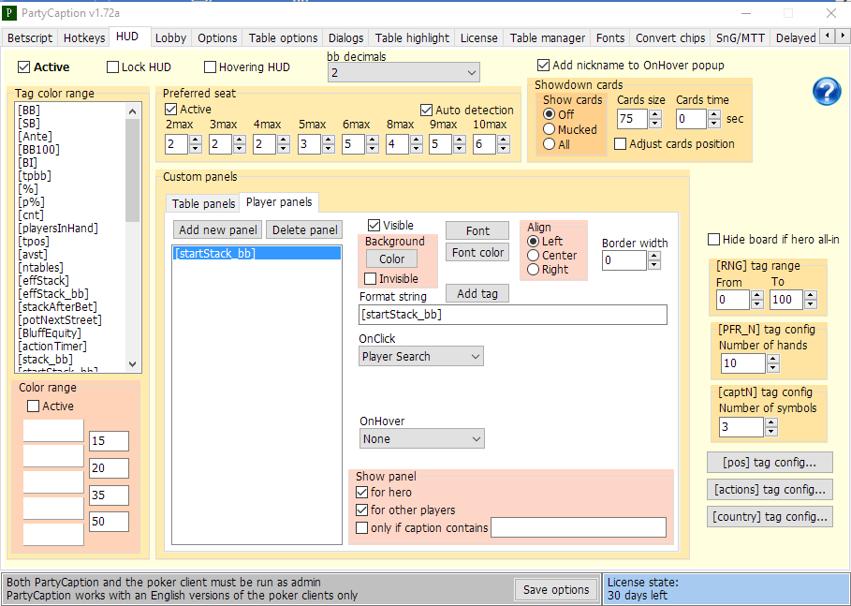Open the Font color picker

[477, 253]
